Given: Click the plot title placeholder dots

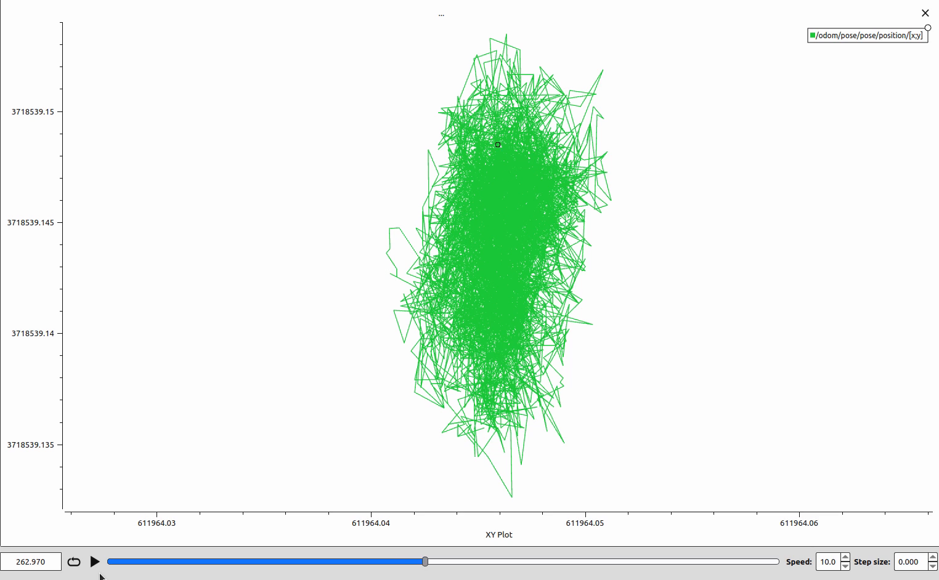Looking at the screenshot, I should 441,15.
